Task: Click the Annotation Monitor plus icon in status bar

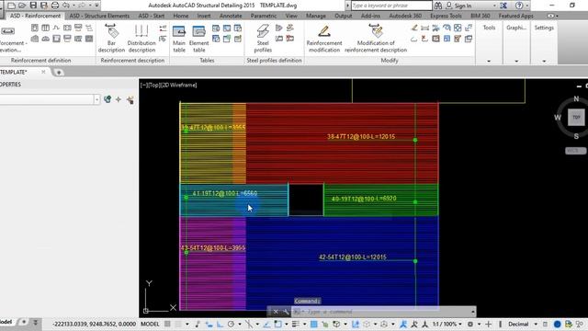Action: click(488, 324)
